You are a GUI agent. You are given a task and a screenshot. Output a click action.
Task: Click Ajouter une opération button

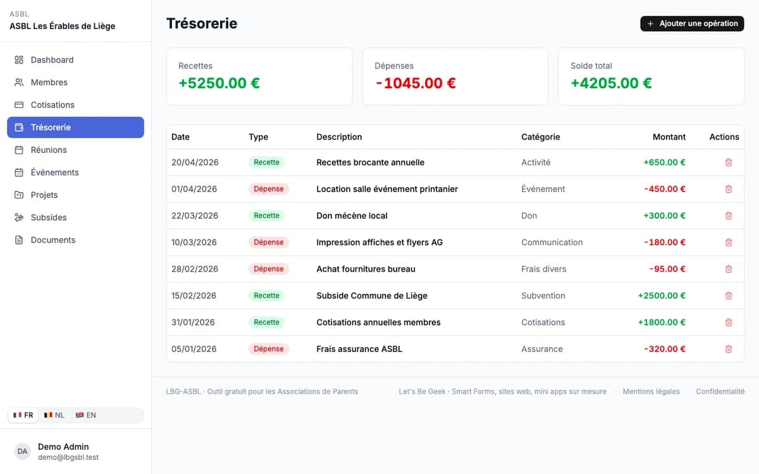[692, 23]
